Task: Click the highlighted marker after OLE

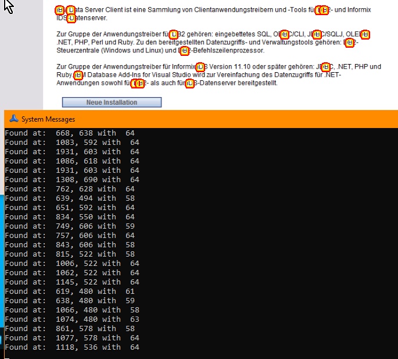Action: point(365,35)
